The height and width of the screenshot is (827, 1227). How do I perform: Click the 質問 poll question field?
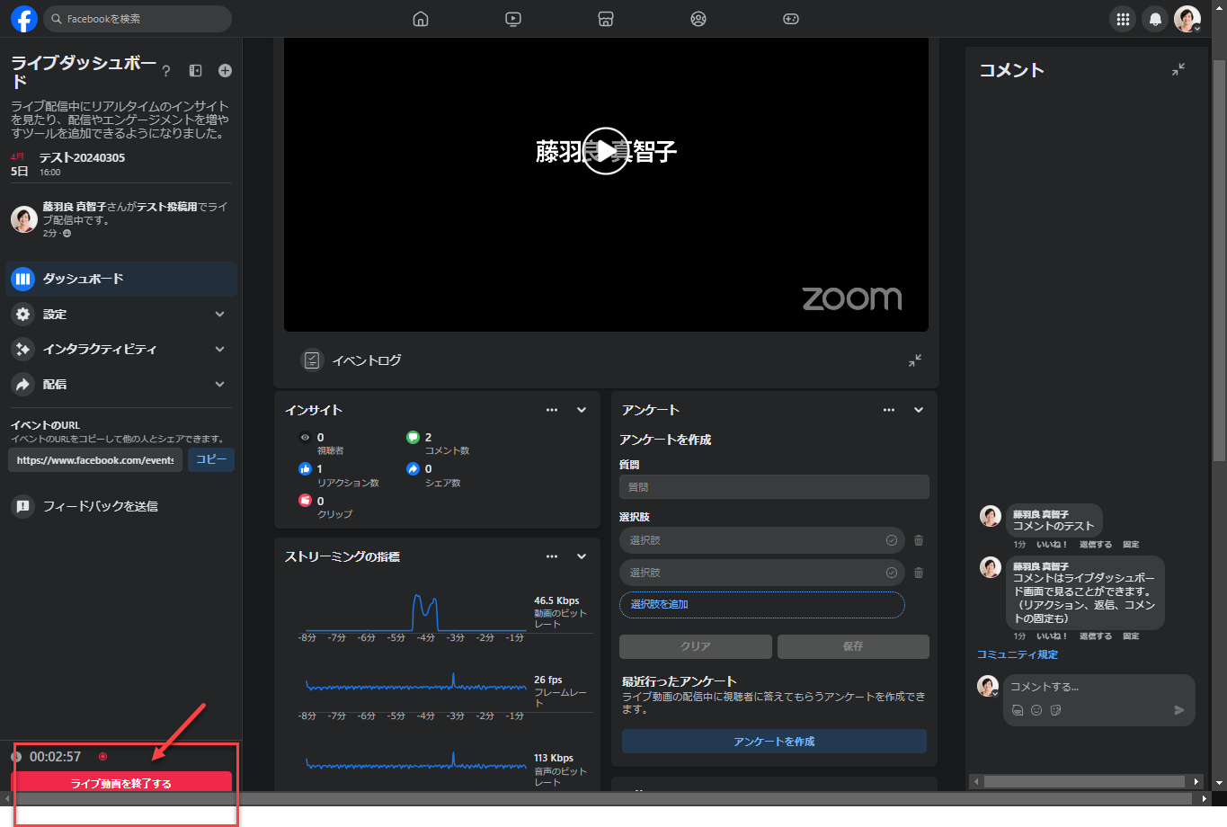[774, 487]
